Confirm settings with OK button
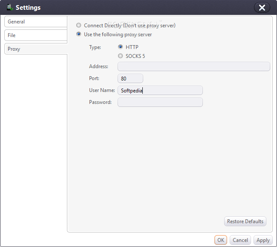277x247 pixels. tap(221, 240)
